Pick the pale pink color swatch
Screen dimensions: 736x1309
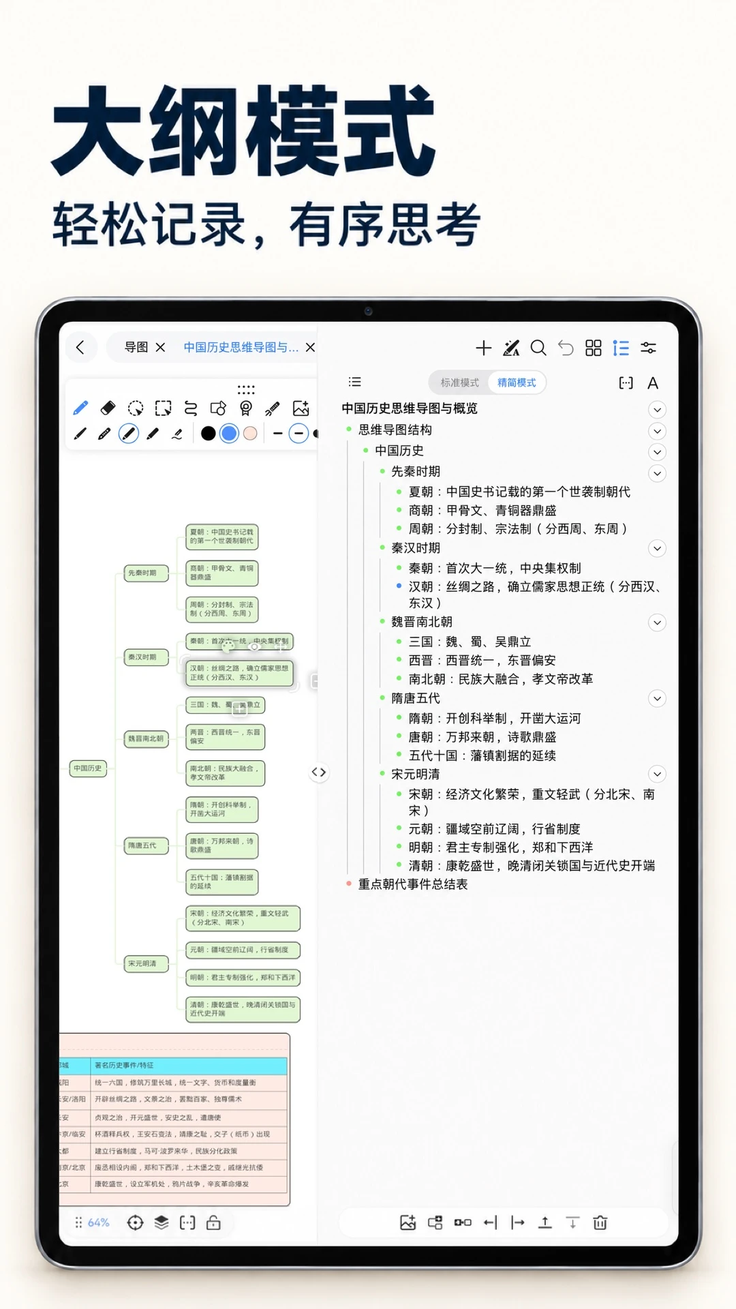click(250, 434)
